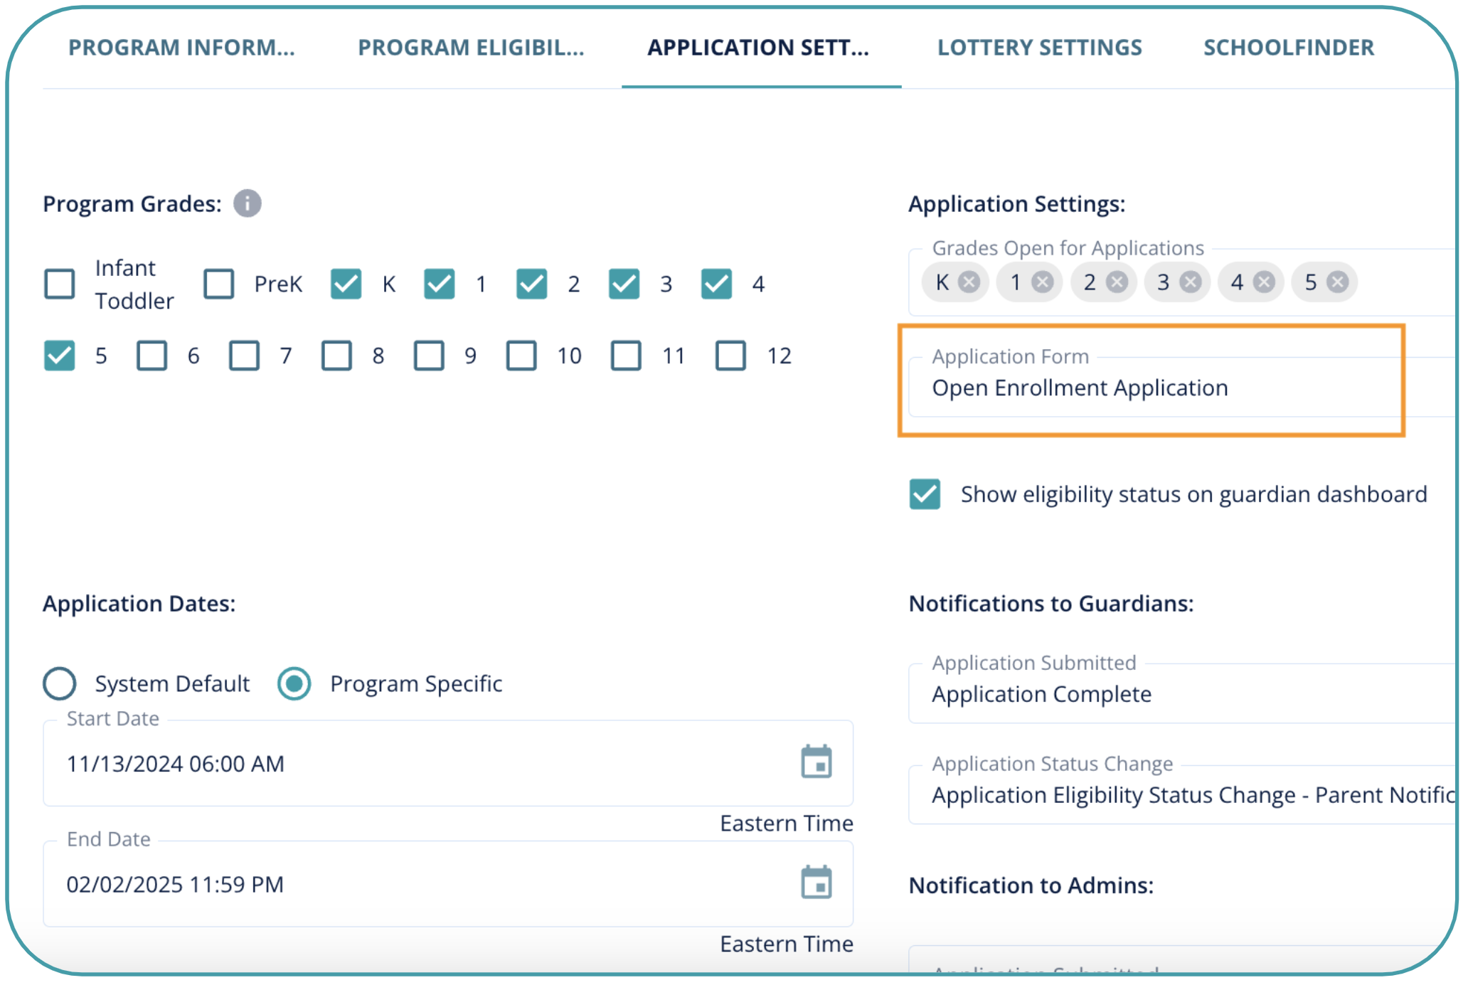Select the System Default radio option
This screenshot has height=990, width=1468.
[60, 683]
